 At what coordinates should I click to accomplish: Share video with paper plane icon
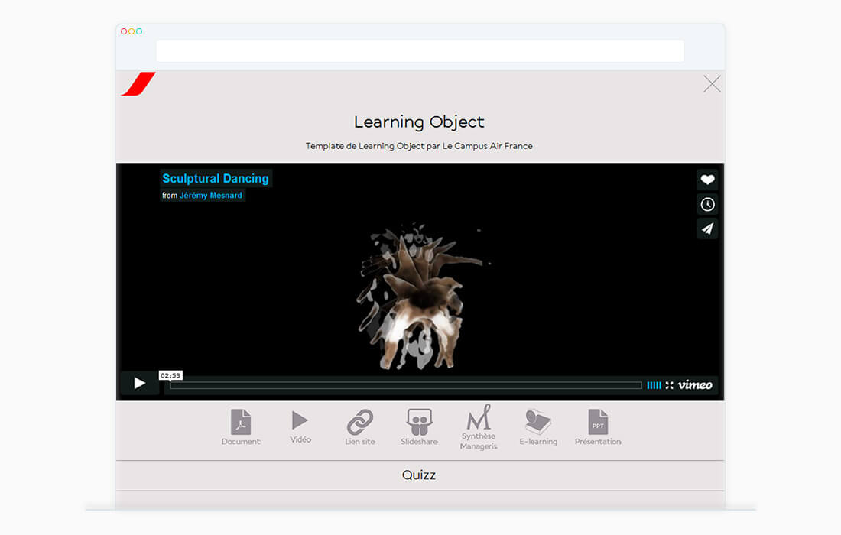[707, 229]
